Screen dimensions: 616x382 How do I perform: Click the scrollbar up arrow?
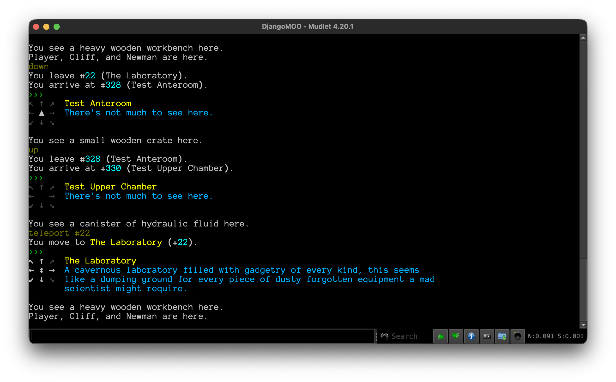coord(583,38)
